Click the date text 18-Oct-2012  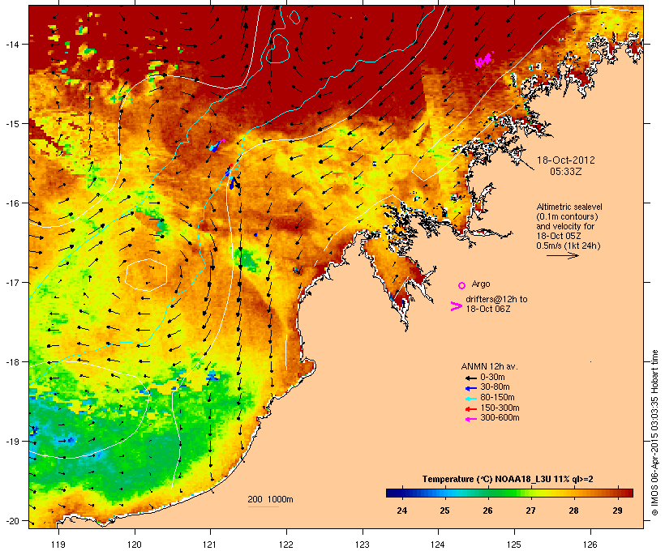pos(566,160)
